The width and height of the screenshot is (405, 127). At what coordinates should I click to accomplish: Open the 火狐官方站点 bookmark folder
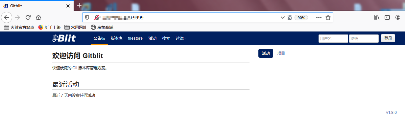tap(19, 28)
